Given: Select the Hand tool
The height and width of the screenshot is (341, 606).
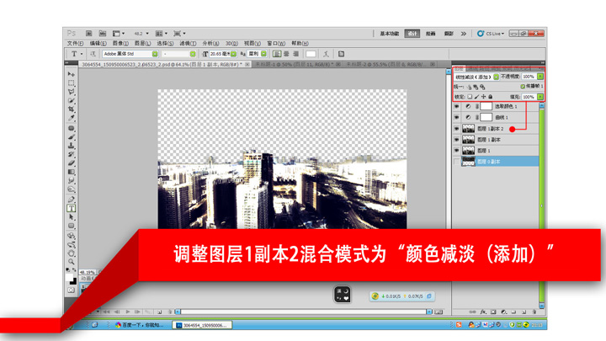Looking at the screenshot, I should click(71, 253).
